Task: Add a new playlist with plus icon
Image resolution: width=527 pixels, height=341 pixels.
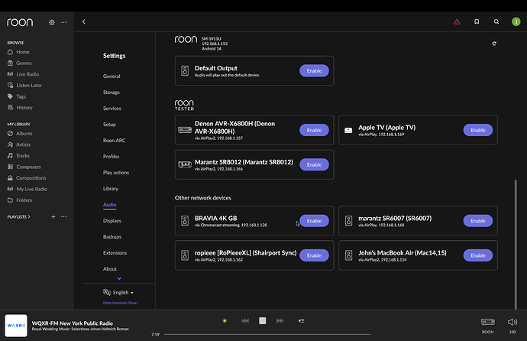Action: (53, 216)
